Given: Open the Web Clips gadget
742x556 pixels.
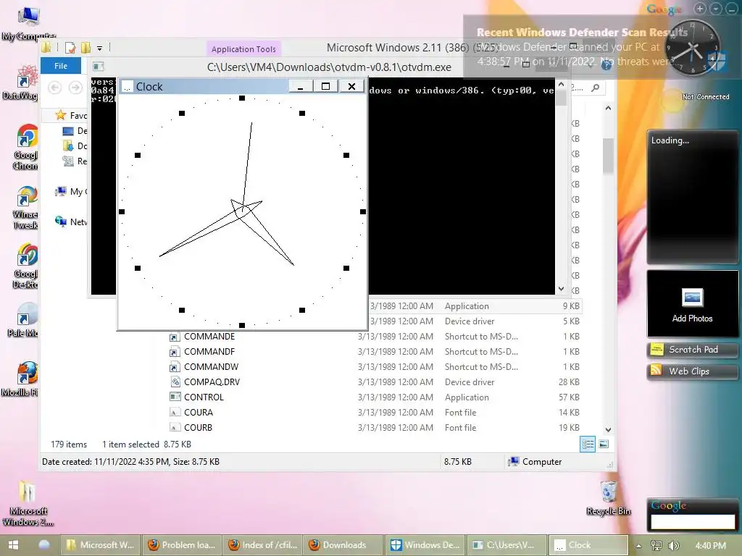Looking at the screenshot, I should pyautogui.click(x=692, y=371).
